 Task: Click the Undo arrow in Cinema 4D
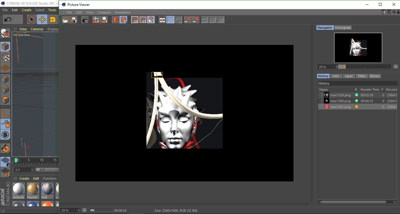(8, 20)
